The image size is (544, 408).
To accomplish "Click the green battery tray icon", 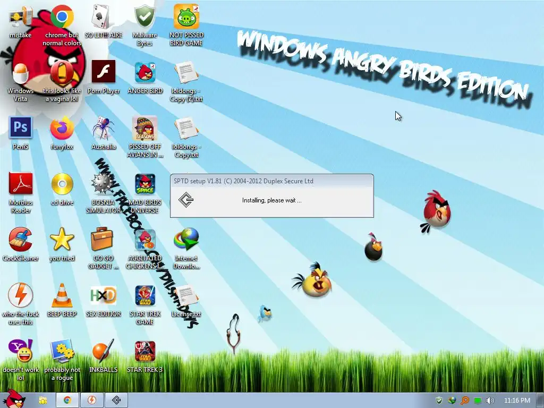I will pyautogui.click(x=478, y=401).
